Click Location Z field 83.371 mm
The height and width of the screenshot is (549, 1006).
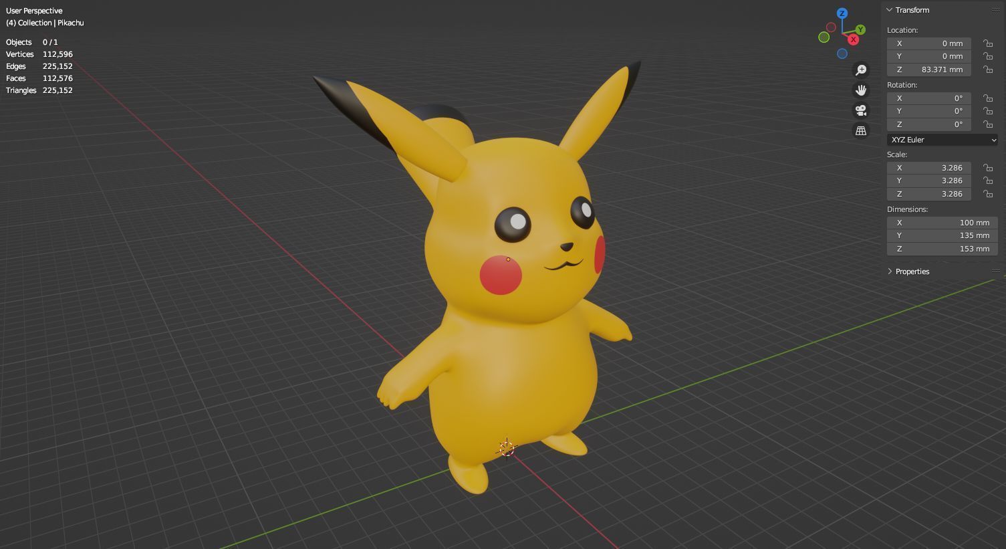929,70
